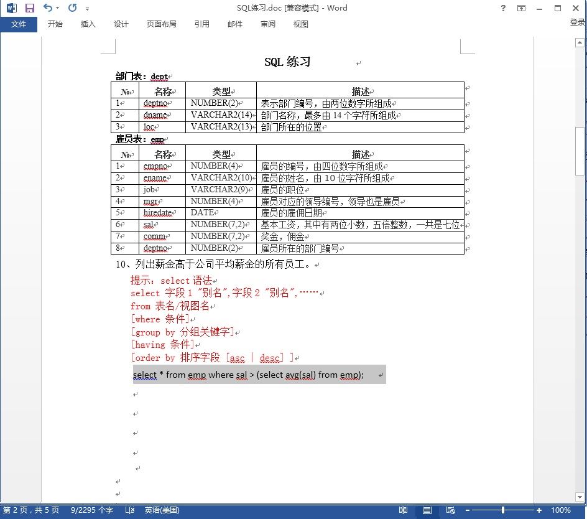
Task: Click the 100% zoom level indicator
Action: [560, 510]
